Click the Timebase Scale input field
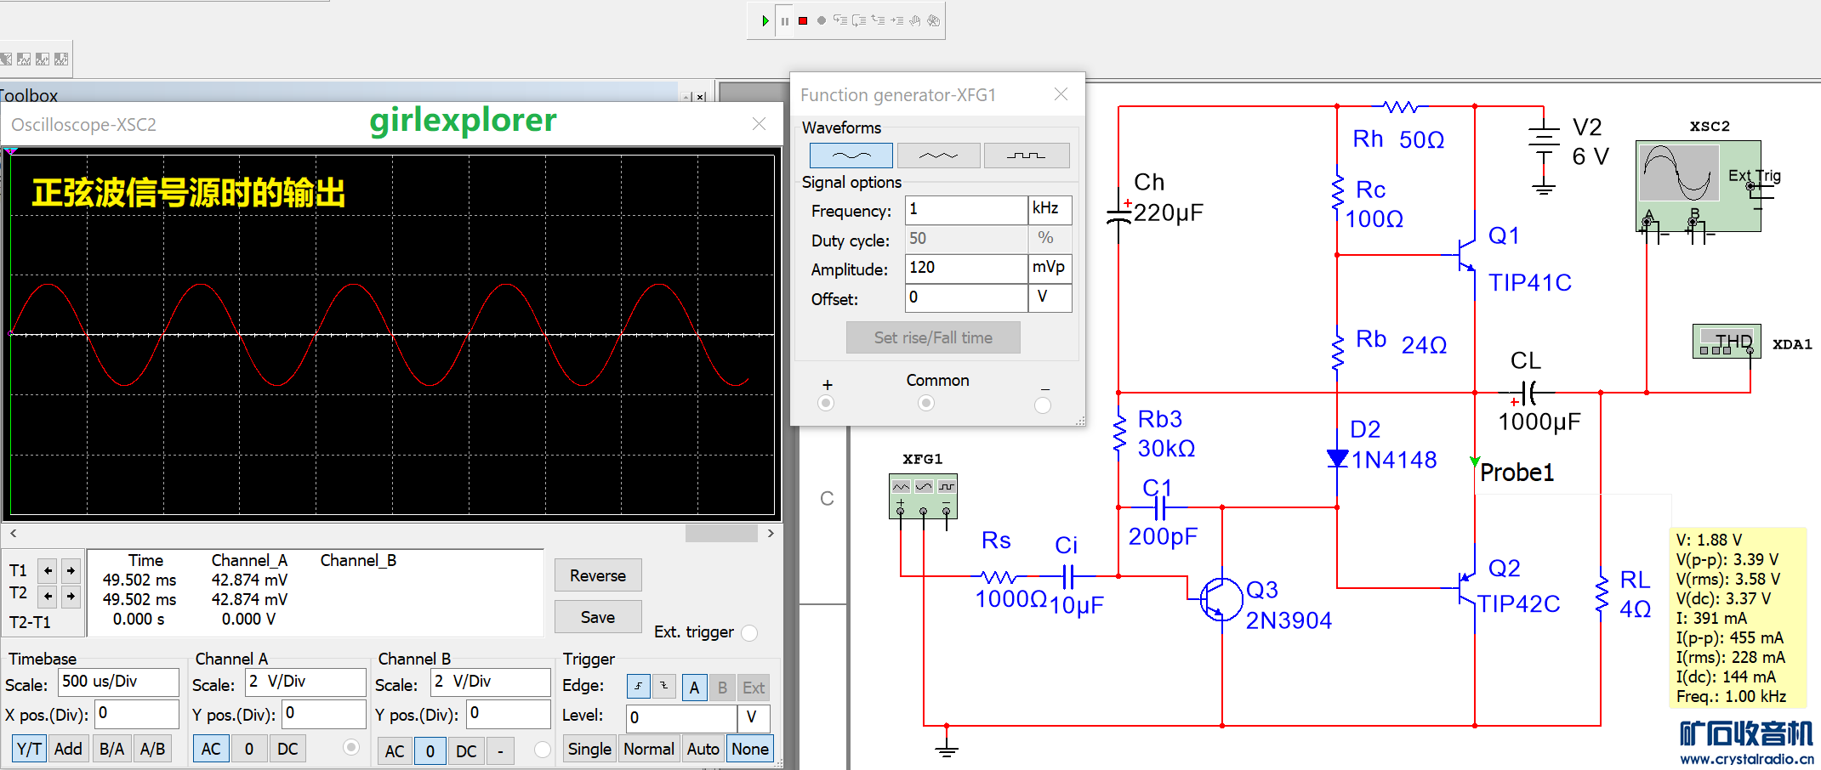1821x770 pixels. [x=117, y=682]
